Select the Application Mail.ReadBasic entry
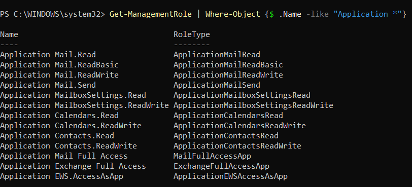Screen dimensions: 412x187 coord(59,65)
